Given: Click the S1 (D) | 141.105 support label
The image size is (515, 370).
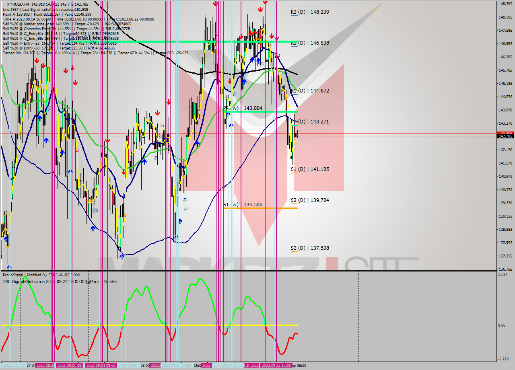Looking at the screenshot, I should (310, 169).
